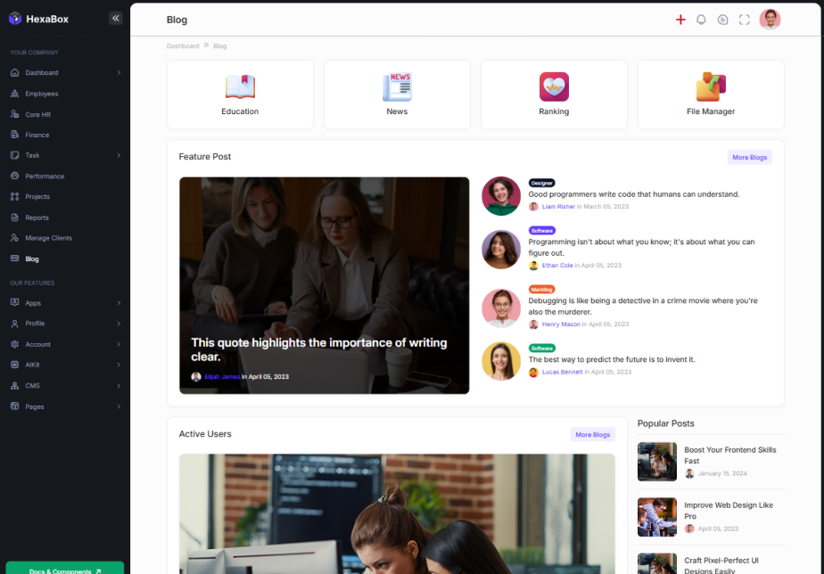The height and width of the screenshot is (574, 824).
Task: Collapse the sidebar with double-chevron button
Action: click(115, 18)
